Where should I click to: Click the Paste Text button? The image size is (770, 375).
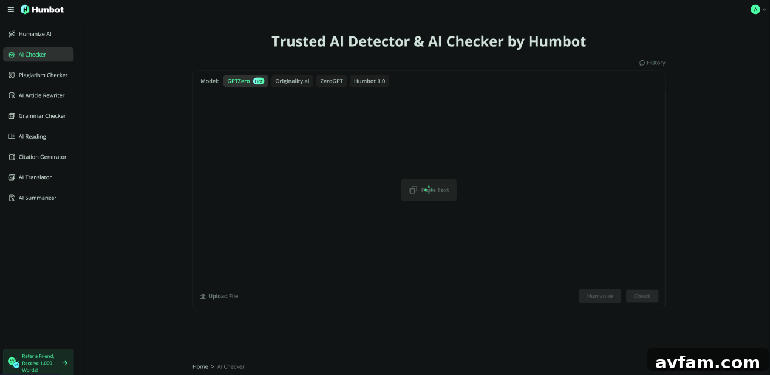click(x=429, y=190)
